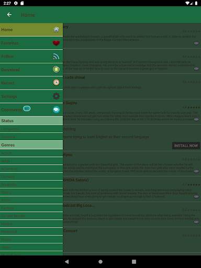
Task: Choose the Comedy genre
Action: [31, 177]
